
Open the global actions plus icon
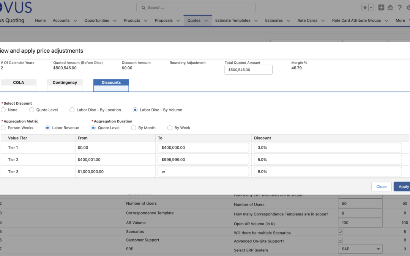pos(381,7)
